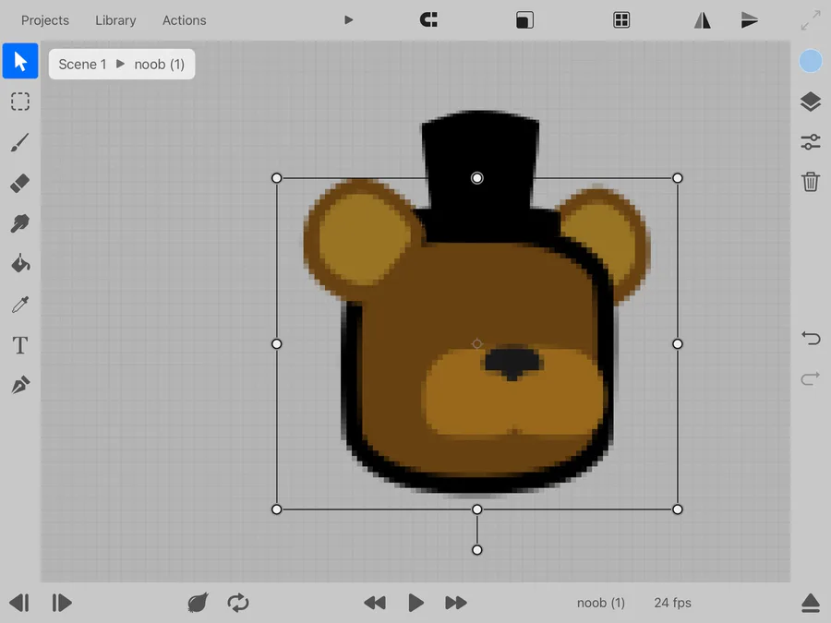Click the top-left transform handle
The height and width of the screenshot is (623, 831).
(277, 178)
